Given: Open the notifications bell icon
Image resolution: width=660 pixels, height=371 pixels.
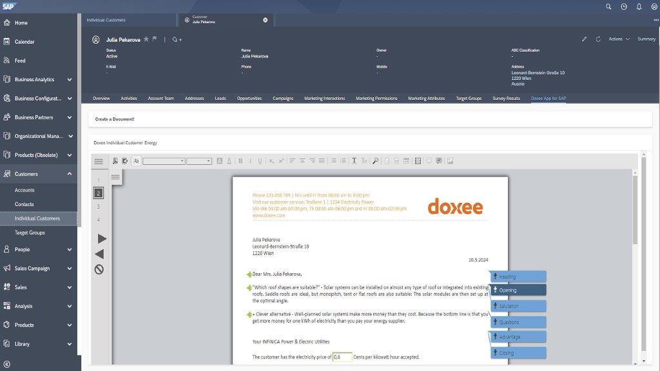Looking at the screenshot, I should coord(639,6).
